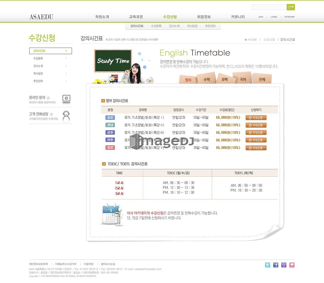Click the round arrow beside 고객 전화상담
Screen dimensions: 324x283
pyautogui.click(x=51, y=114)
